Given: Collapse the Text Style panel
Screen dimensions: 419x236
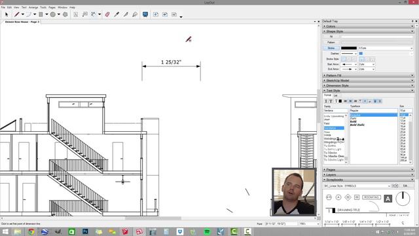Looking at the screenshot, I should coord(333,90).
